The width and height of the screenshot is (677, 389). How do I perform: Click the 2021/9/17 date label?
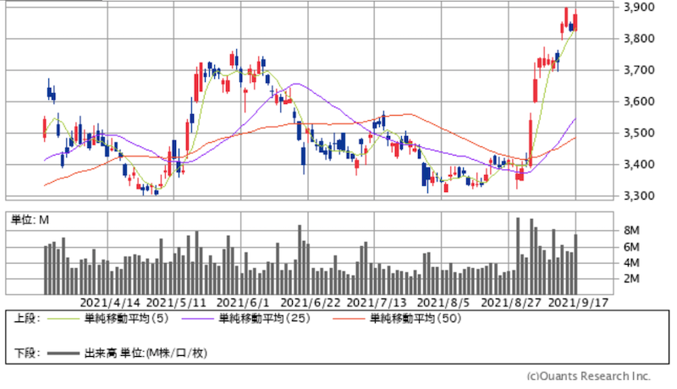tap(578, 303)
